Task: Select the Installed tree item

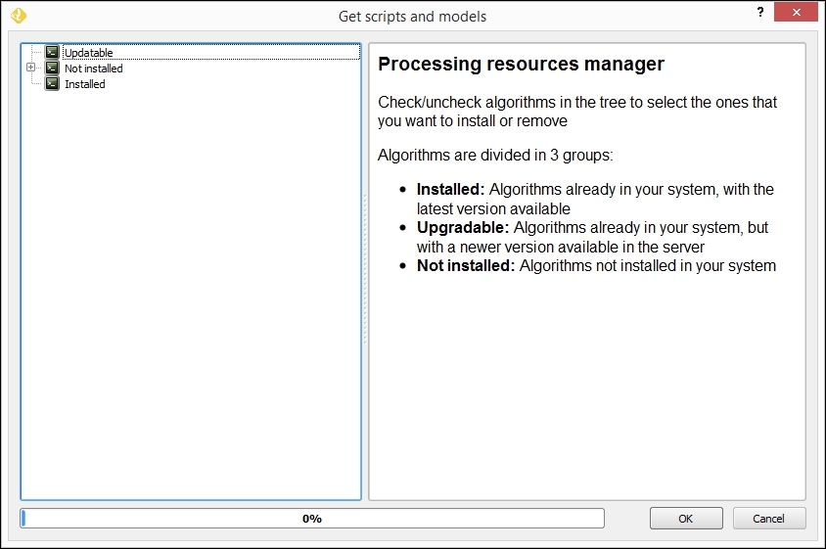Action: 85,84
